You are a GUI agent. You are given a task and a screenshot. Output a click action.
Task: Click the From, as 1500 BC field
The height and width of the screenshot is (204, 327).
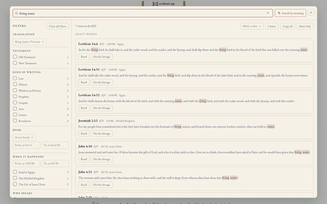click(x=26, y=163)
